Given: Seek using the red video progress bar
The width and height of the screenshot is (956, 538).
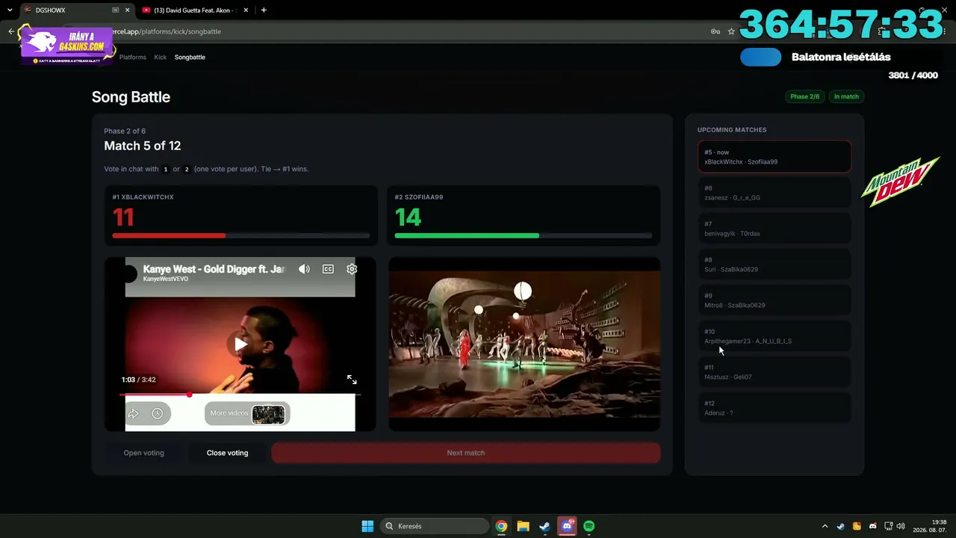Looking at the screenshot, I should 240,395.
